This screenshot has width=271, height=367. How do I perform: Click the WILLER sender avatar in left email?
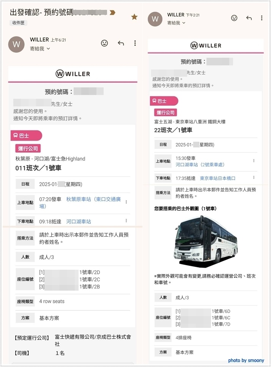16,44
